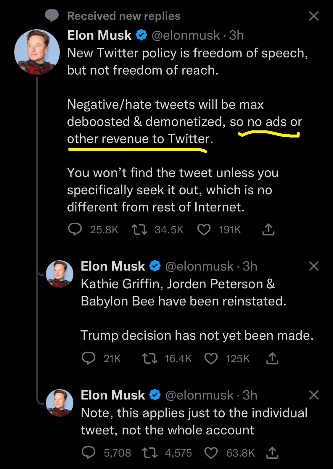Screen dimensions: 333x469
Task: Retweet the 'Trump decision' tweet
Action: click(150, 358)
